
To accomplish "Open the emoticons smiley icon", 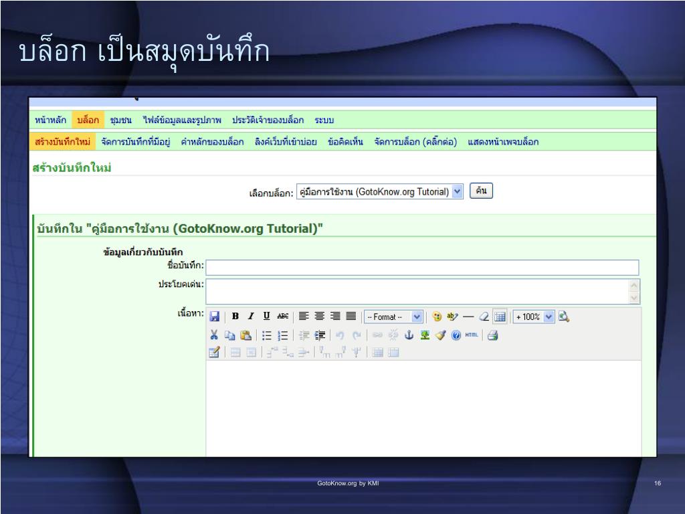I will (436, 317).
